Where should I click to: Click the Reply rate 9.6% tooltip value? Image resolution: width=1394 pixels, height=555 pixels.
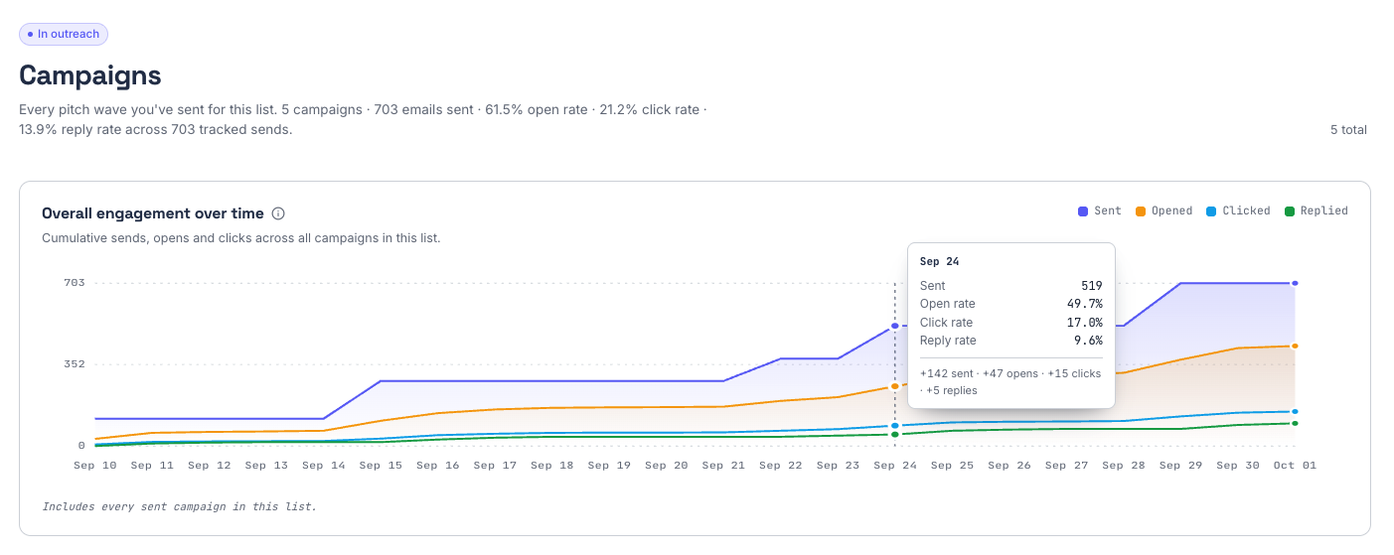point(1088,341)
